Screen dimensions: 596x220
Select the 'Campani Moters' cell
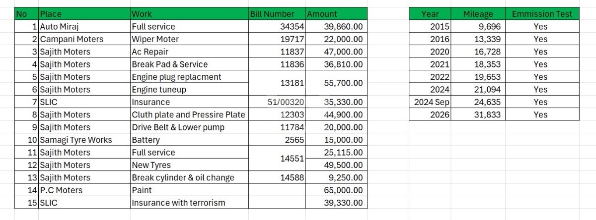pos(84,39)
